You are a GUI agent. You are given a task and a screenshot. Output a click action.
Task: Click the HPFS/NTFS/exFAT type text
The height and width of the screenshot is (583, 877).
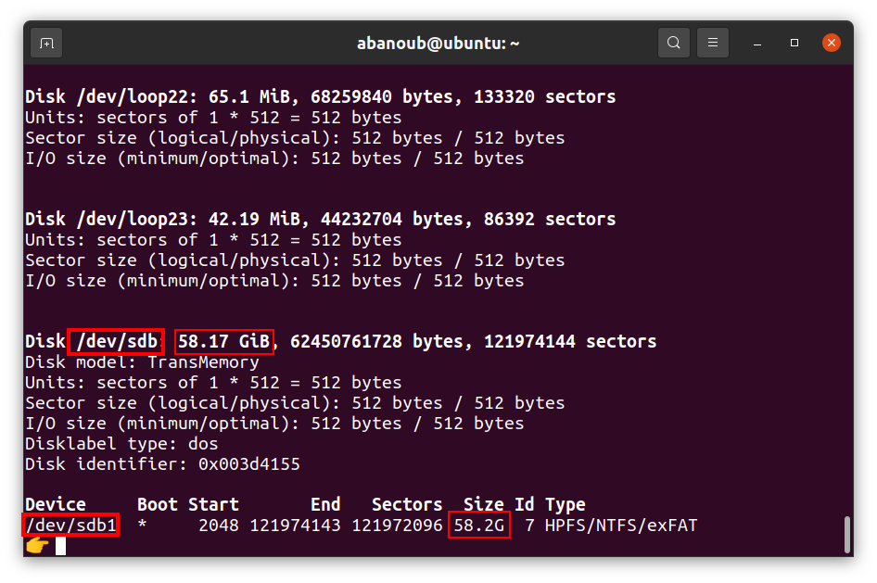(x=620, y=526)
